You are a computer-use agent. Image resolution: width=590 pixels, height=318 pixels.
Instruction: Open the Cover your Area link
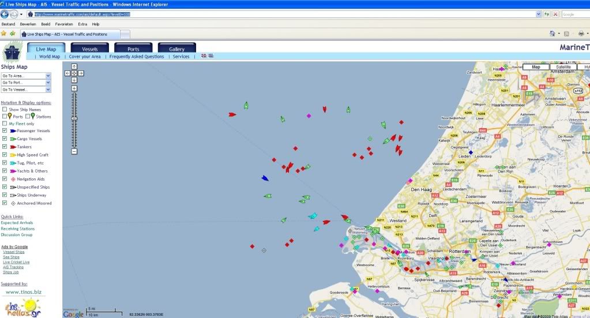click(85, 57)
